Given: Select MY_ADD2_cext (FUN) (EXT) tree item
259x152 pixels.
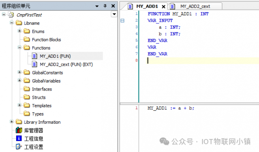Looking at the screenshot, I should click(66, 64).
